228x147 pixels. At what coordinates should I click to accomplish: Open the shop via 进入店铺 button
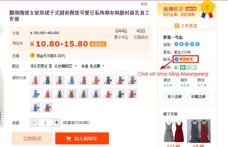pos(174,96)
